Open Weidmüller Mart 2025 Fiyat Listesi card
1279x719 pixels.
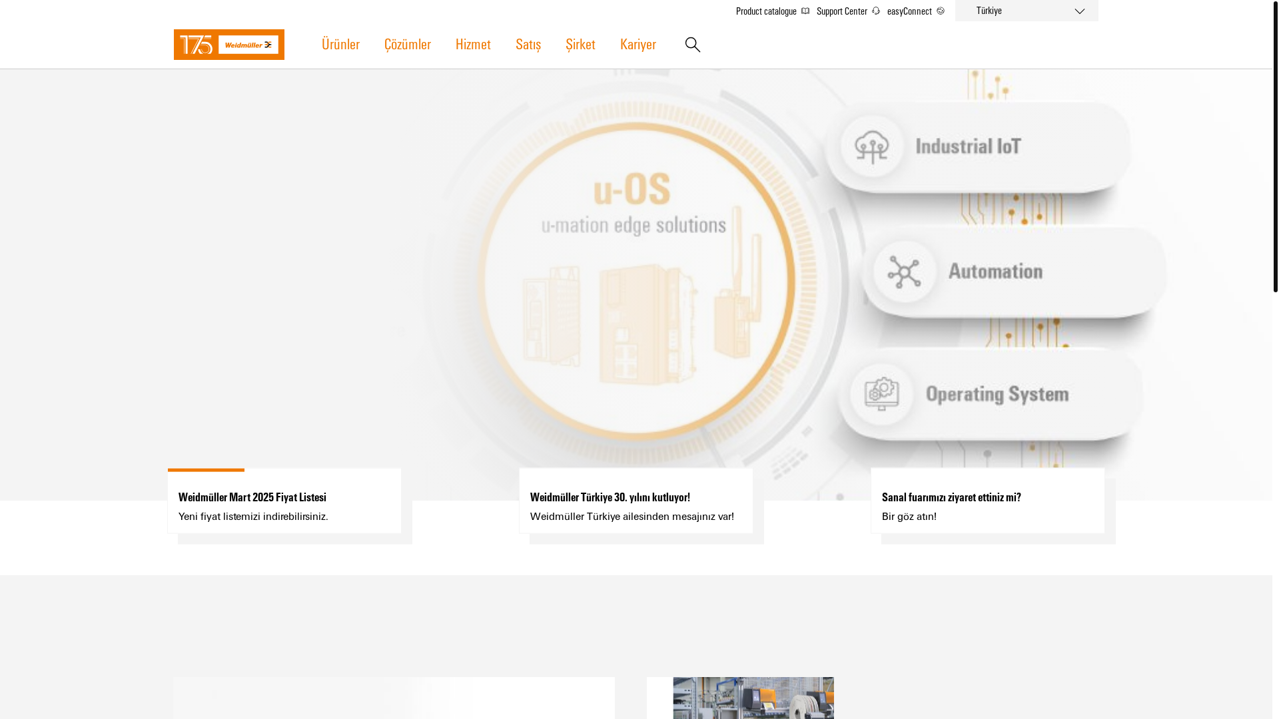pyautogui.click(x=284, y=501)
